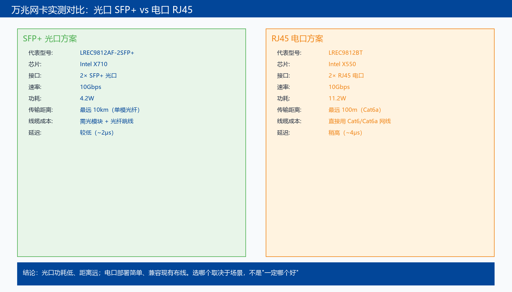Click the "传输距离:" label in RJ45 panel
512x292 pixels.
pyautogui.click(x=289, y=110)
